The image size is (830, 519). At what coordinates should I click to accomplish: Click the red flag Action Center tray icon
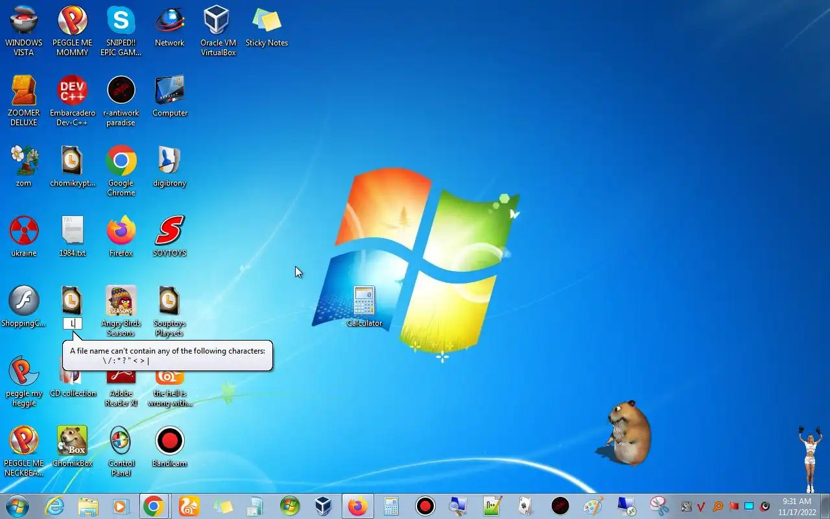pos(734,506)
